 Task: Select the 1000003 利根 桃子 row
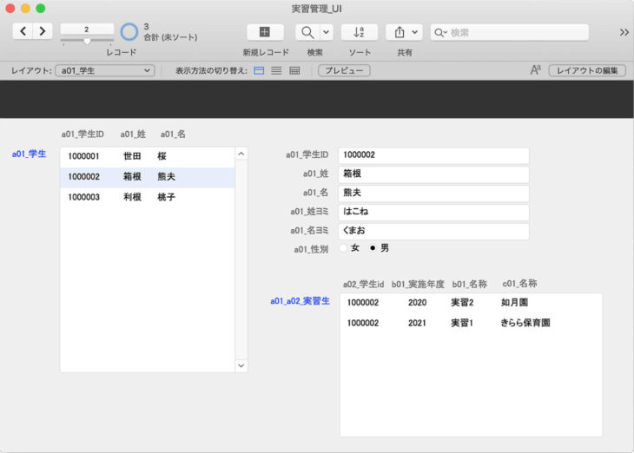pyautogui.click(x=146, y=197)
